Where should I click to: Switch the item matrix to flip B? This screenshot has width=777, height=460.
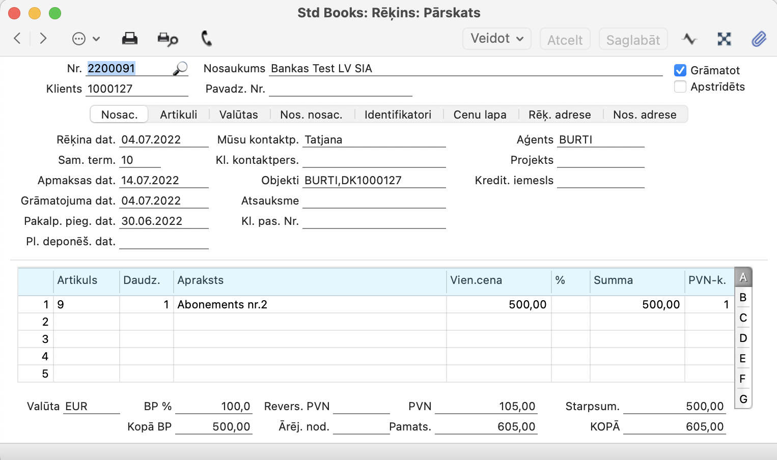(743, 298)
